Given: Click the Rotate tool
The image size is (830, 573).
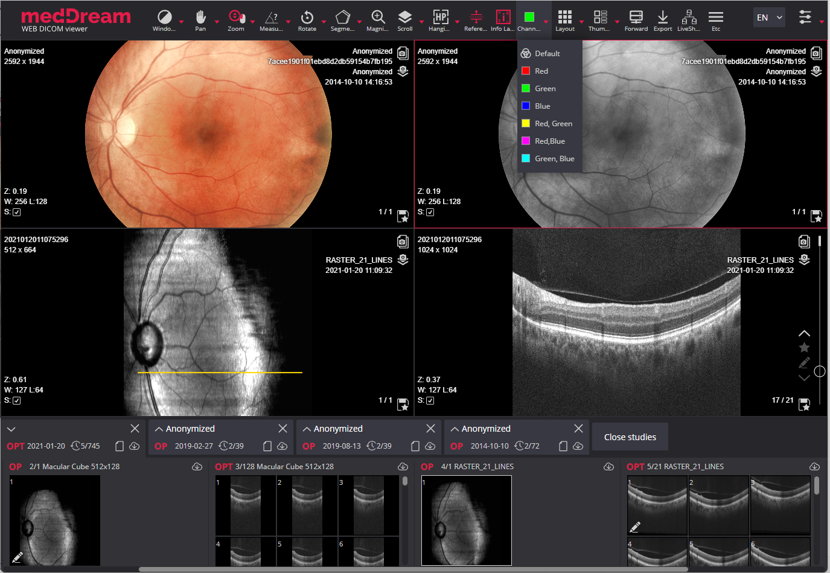Looking at the screenshot, I should (307, 20).
